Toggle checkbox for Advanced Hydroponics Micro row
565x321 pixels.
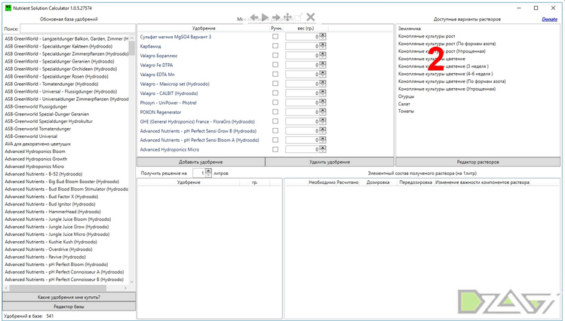click(x=275, y=149)
